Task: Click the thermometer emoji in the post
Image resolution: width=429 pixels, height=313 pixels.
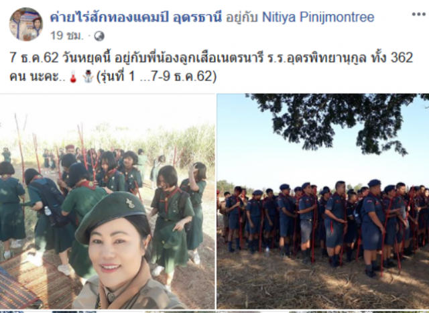Action: click(x=73, y=76)
